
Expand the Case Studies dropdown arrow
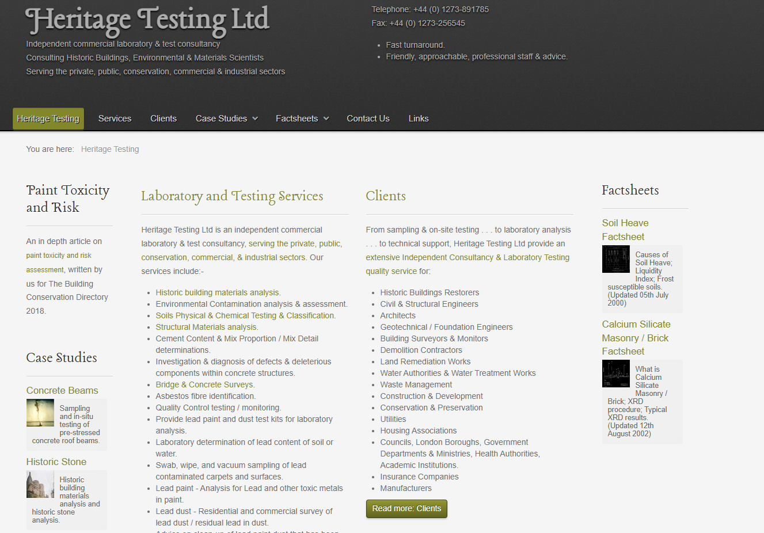point(255,119)
